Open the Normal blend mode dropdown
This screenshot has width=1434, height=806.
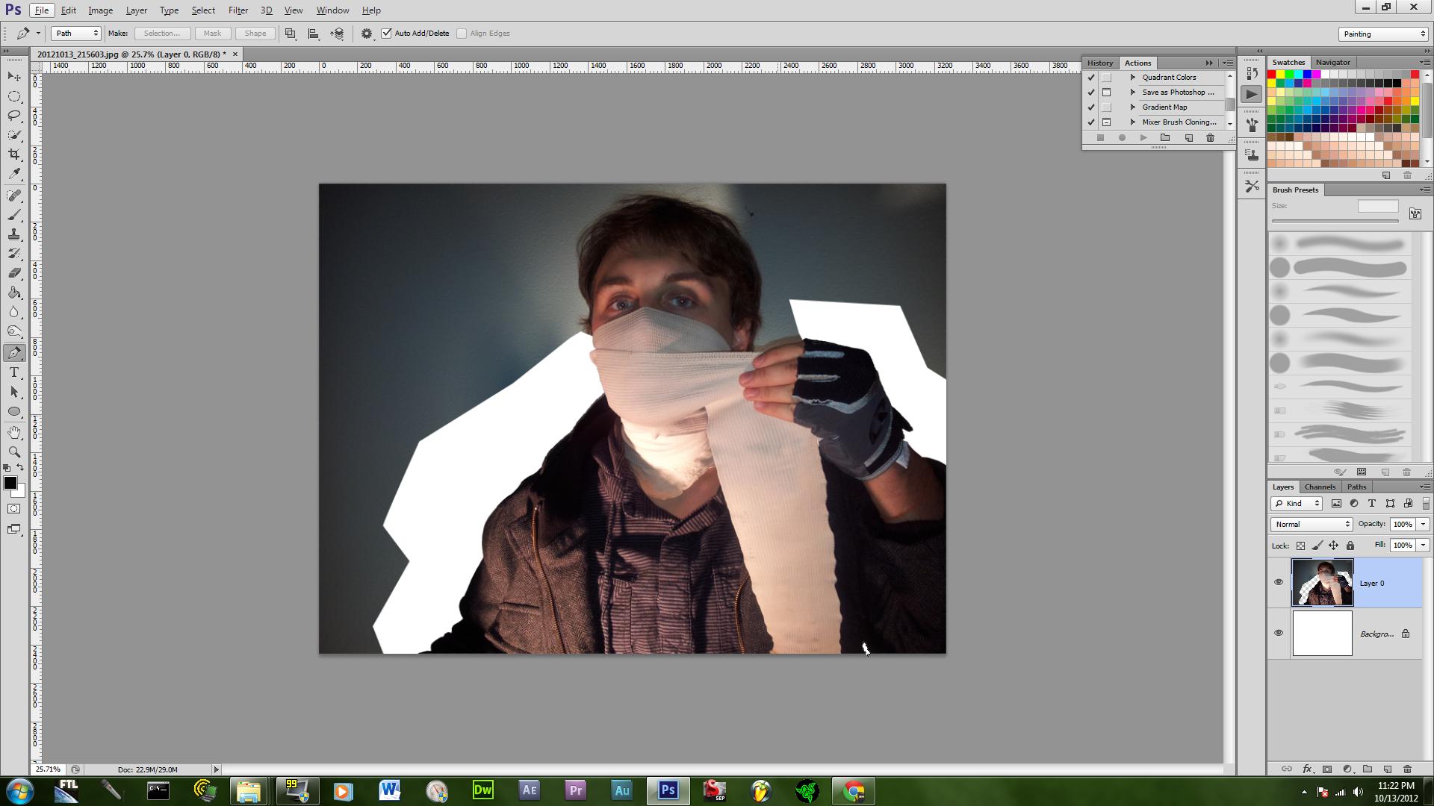point(1312,525)
